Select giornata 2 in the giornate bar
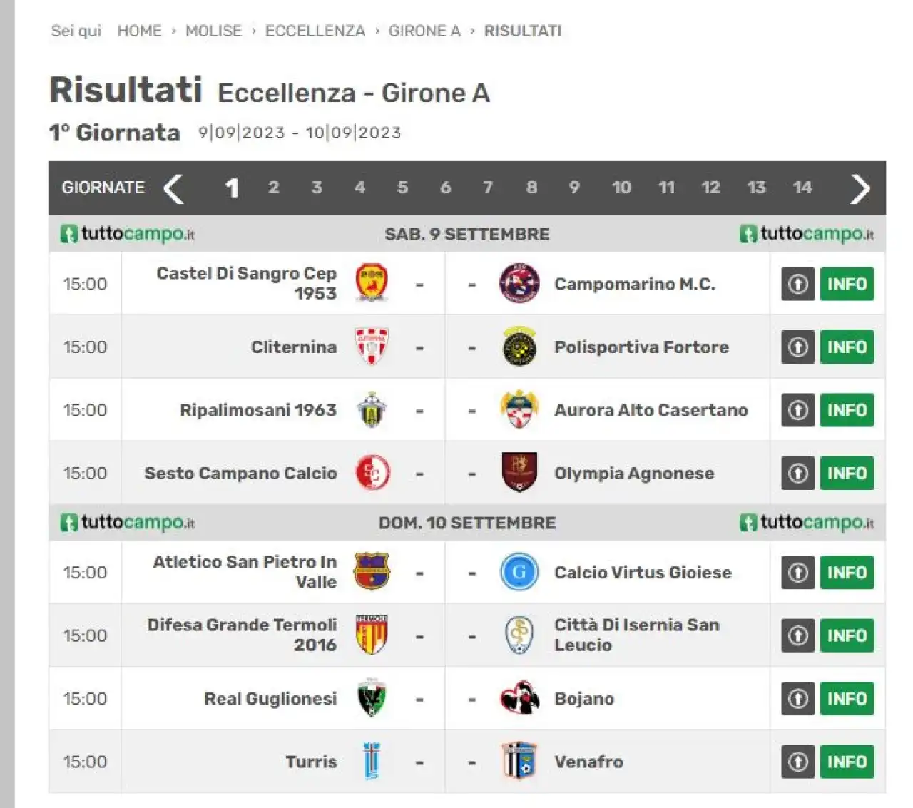The height and width of the screenshot is (808, 913). [x=273, y=188]
